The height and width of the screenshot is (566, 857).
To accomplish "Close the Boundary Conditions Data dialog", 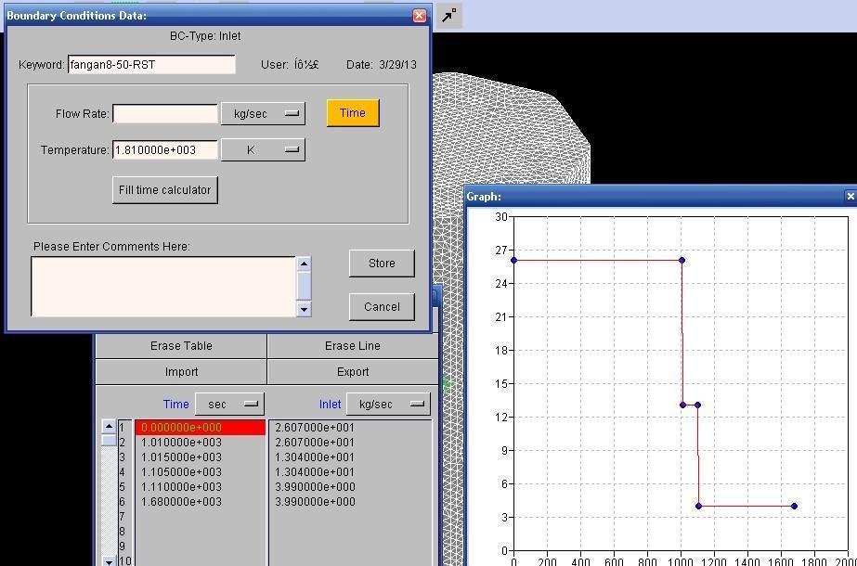I will click(419, 16).
